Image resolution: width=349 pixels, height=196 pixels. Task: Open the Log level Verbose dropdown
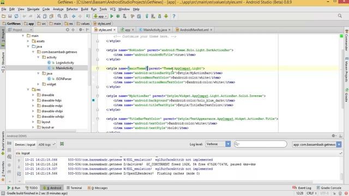coord(218,144)
